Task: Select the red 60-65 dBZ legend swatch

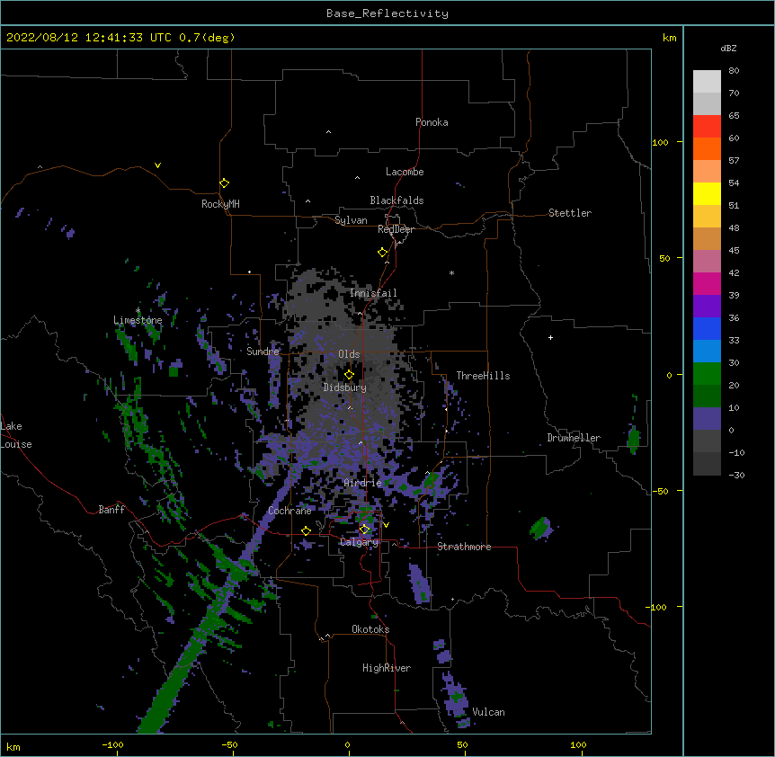Action: [x=707, y=127]
